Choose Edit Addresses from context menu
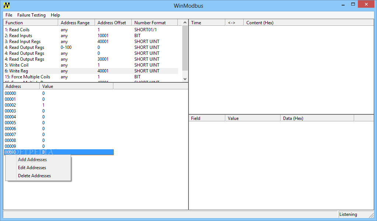 (32, 168)
